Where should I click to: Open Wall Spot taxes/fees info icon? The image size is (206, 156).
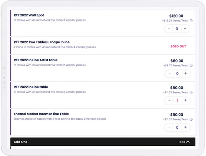coord(191,21)
